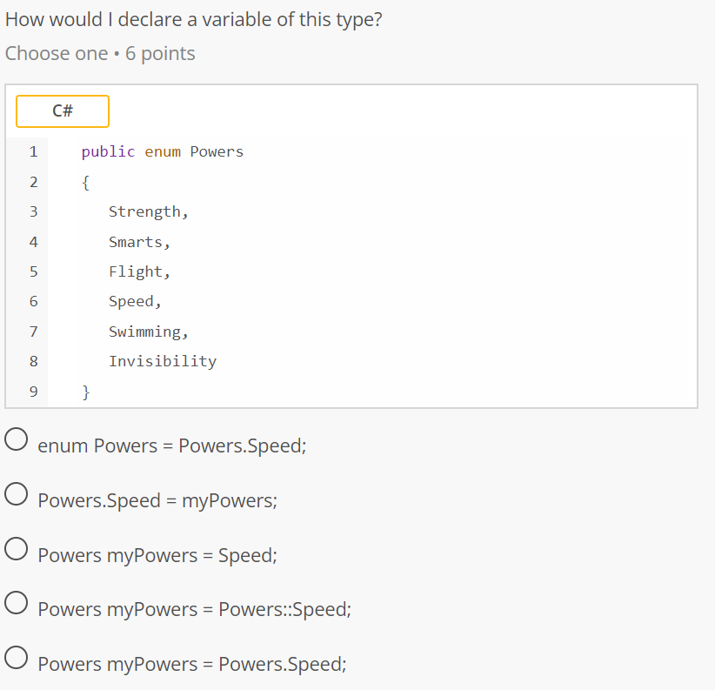The image size is (715, 690).
Task: Click line number 1 in the gutter
Action: [x=33, y=151]
